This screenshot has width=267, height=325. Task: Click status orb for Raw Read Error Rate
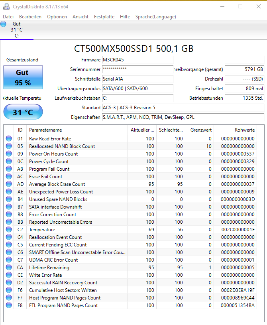9,138
